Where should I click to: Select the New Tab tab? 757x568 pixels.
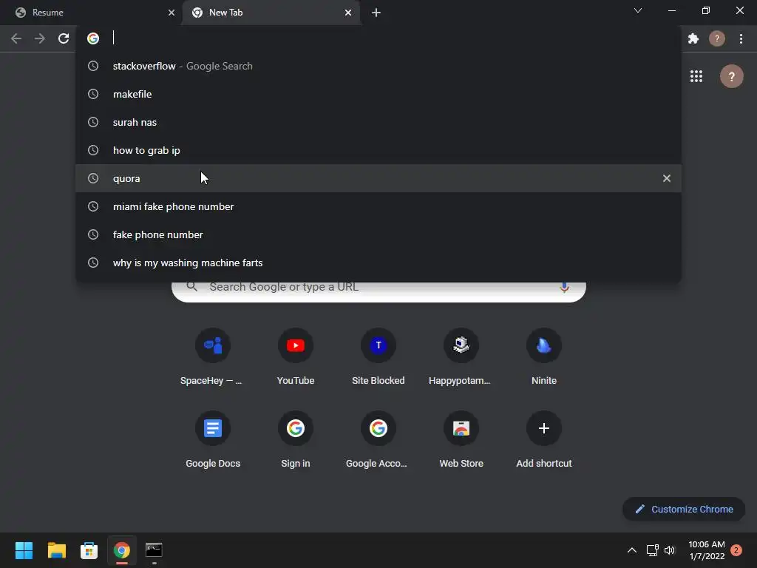click(x=271, y=13)
